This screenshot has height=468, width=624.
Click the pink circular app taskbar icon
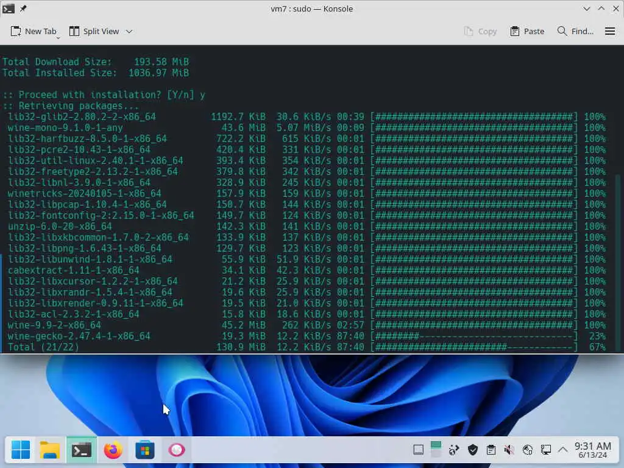(177, 450)
